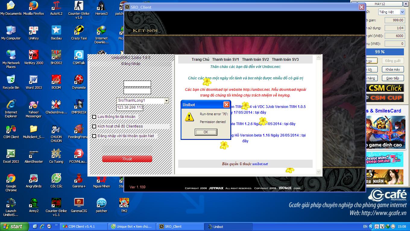Image resolution: width=410 pixels, height=231 pixels.
Task: Launch the CSMTalk desktop icon
Action: click(x=79, y=57)
